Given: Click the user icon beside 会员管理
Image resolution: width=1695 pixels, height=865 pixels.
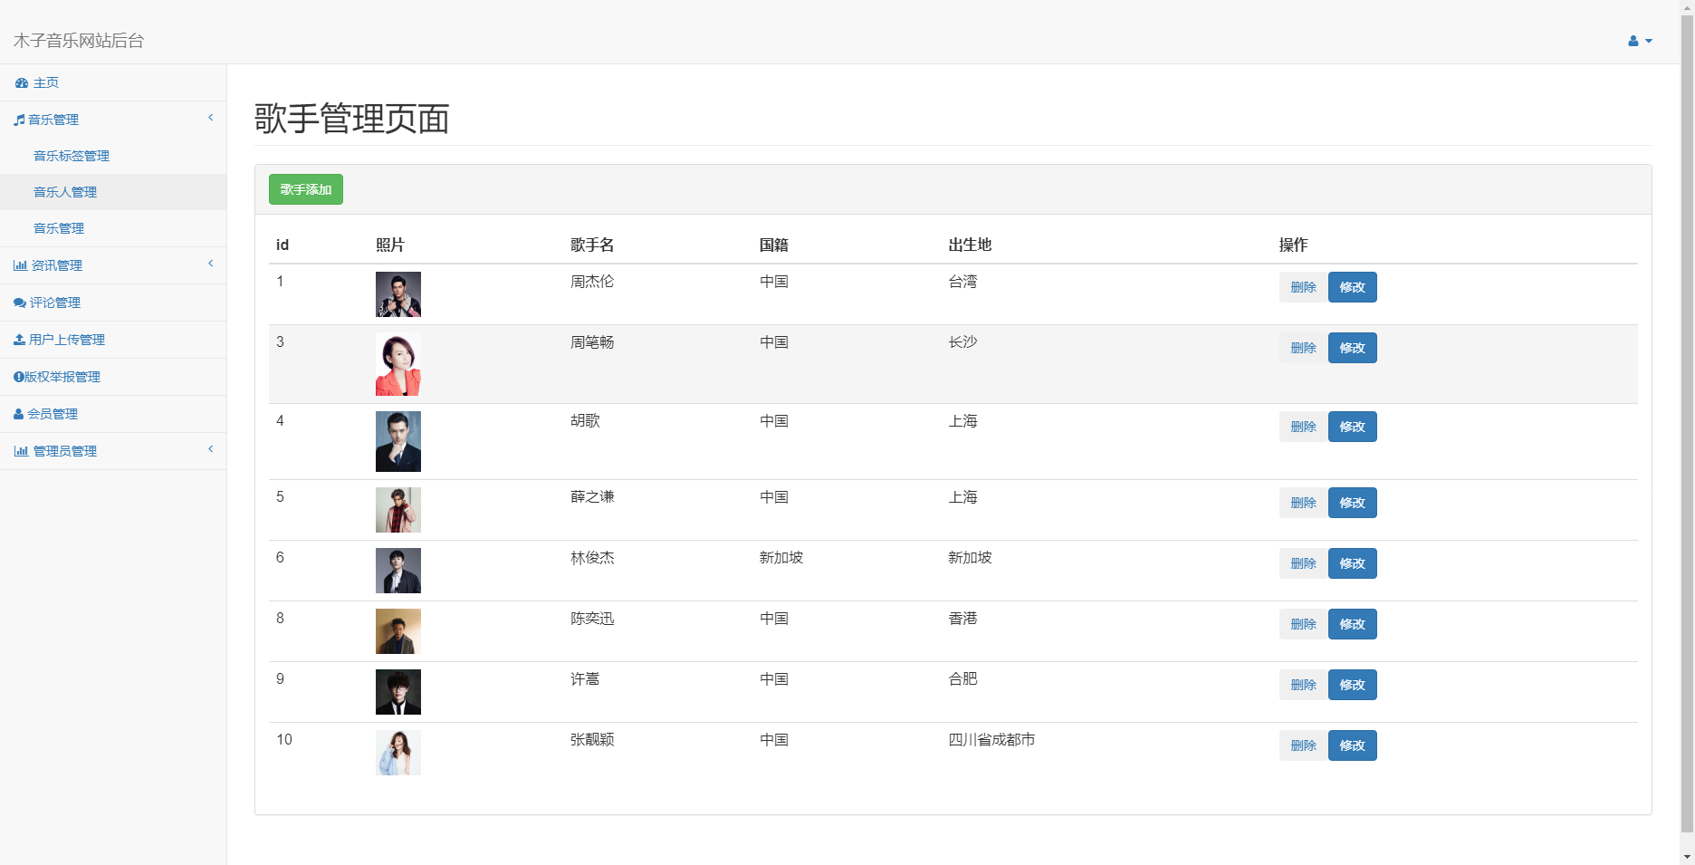Looking at the screenshot, I should (x=19, y=414).
